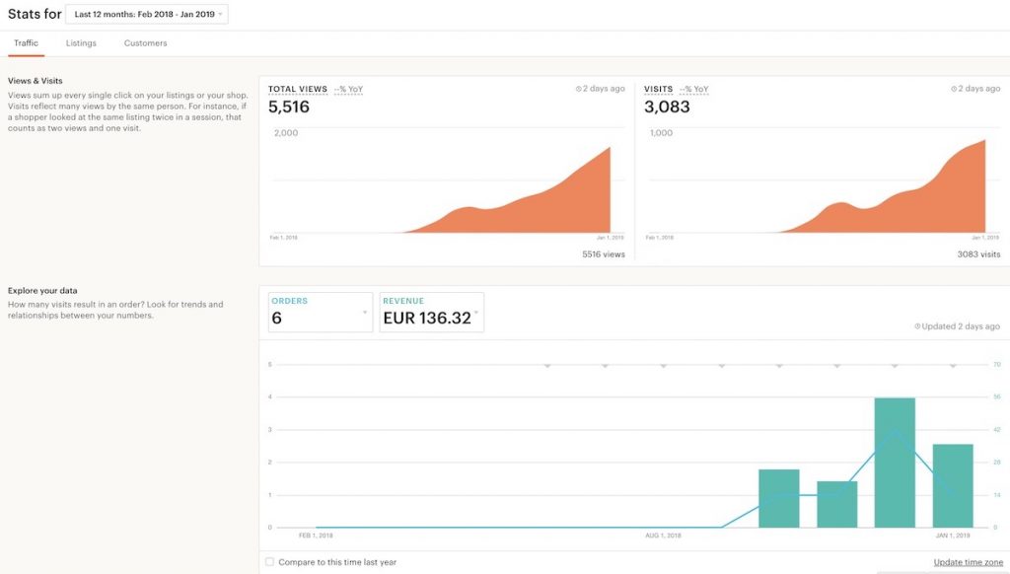Viewport: 1010px width, 574px height.
Task: Open the Update time zone link
Action: (969, 562)
